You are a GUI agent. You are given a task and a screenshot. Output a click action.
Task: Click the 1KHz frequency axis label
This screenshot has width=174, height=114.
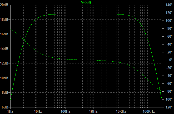[93, 111]
